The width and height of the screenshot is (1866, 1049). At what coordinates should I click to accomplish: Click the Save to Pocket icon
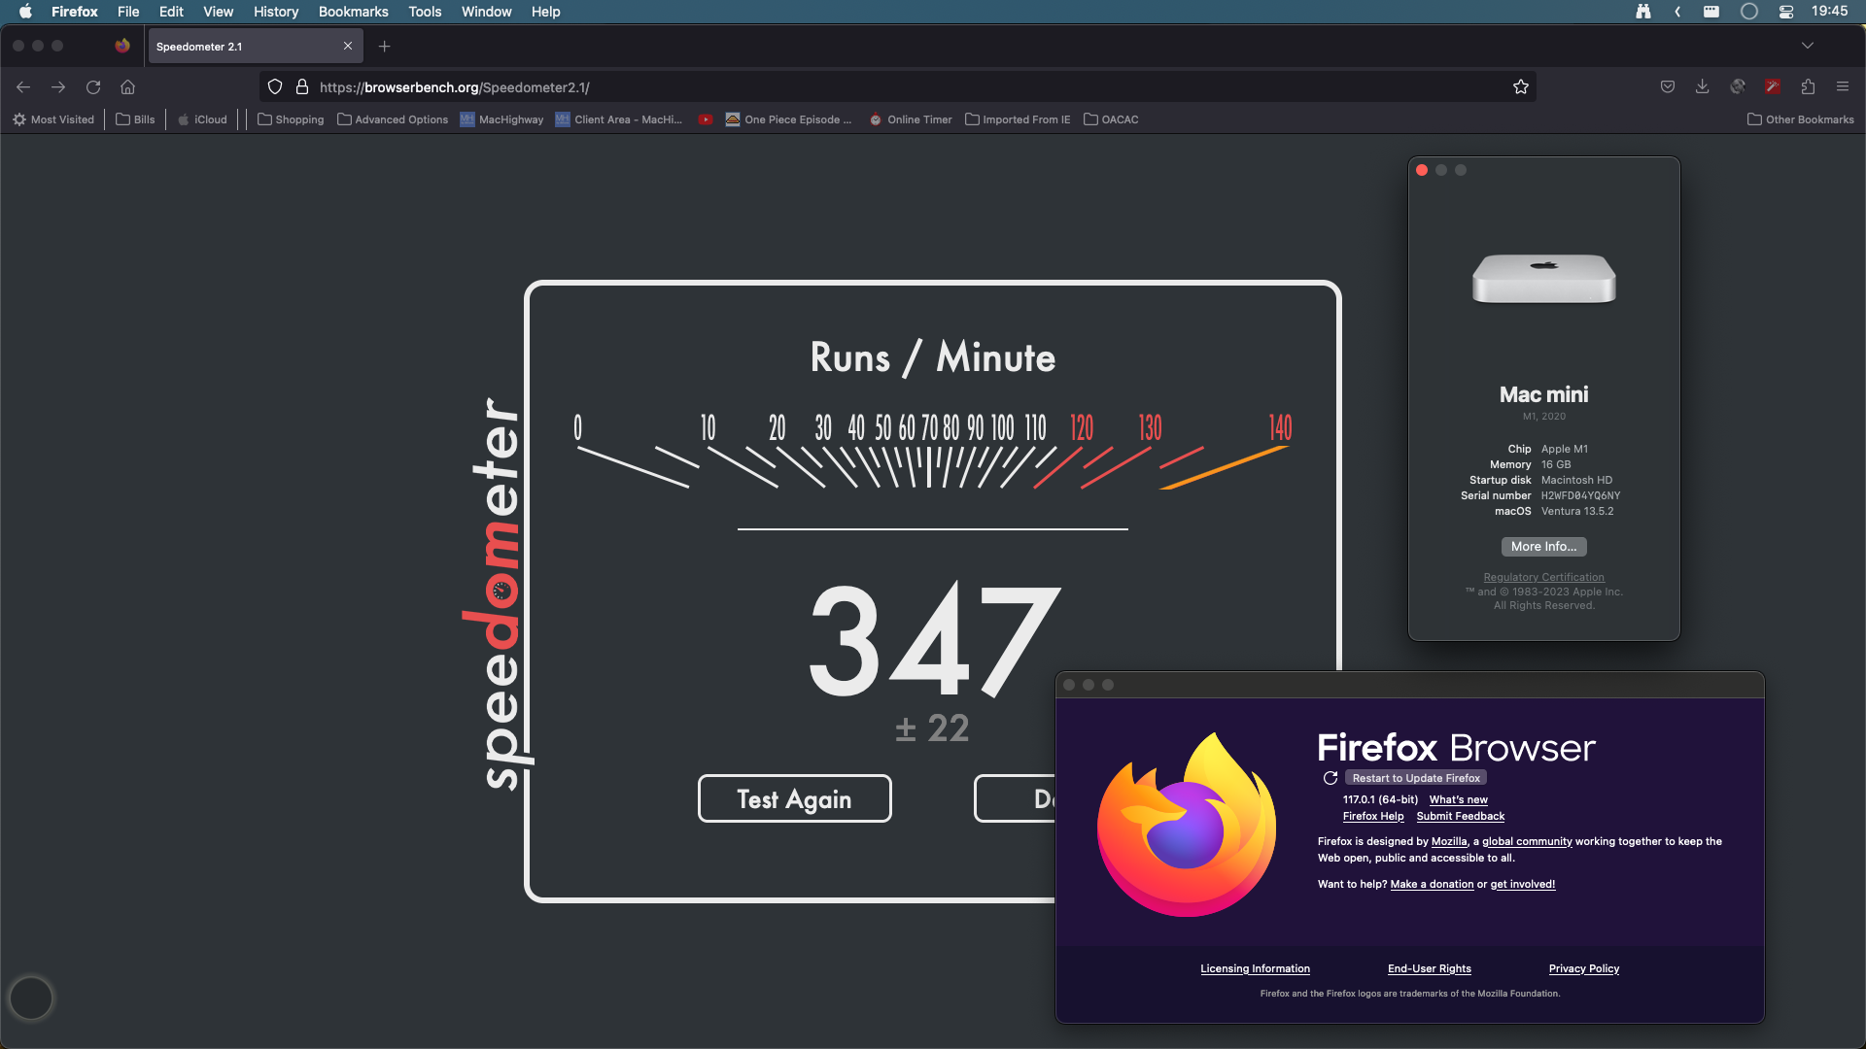[1668, 87]
